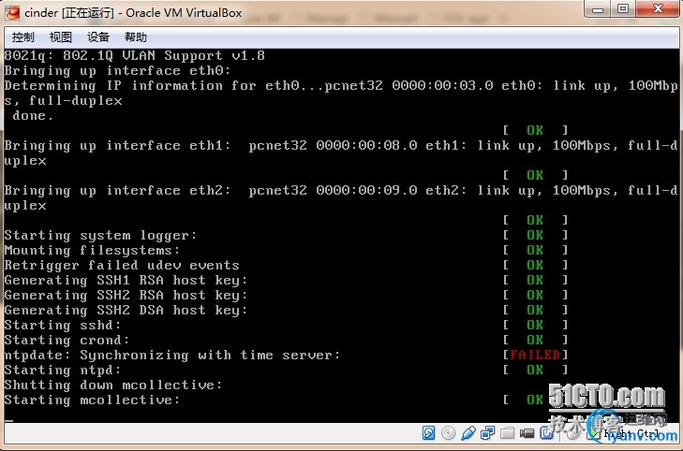Click the 'Mounting filesystems:' line
This screenshot has width=683, height=451.
pyautogui.click(x=92, y=250)
